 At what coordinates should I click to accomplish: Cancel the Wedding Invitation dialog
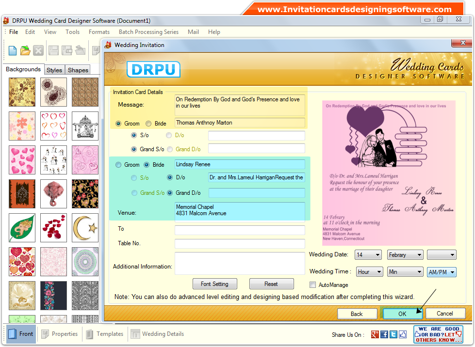click(445, 314)
